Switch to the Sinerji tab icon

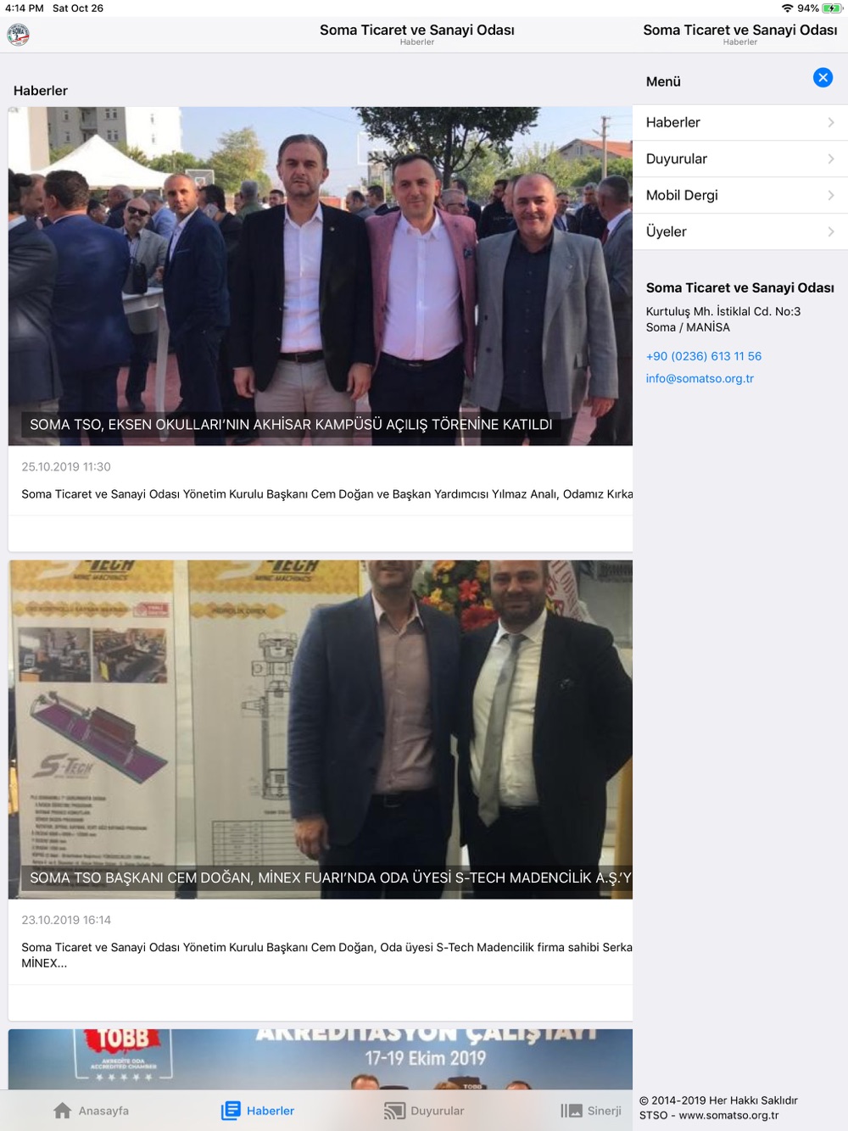tap(572, 1111)
